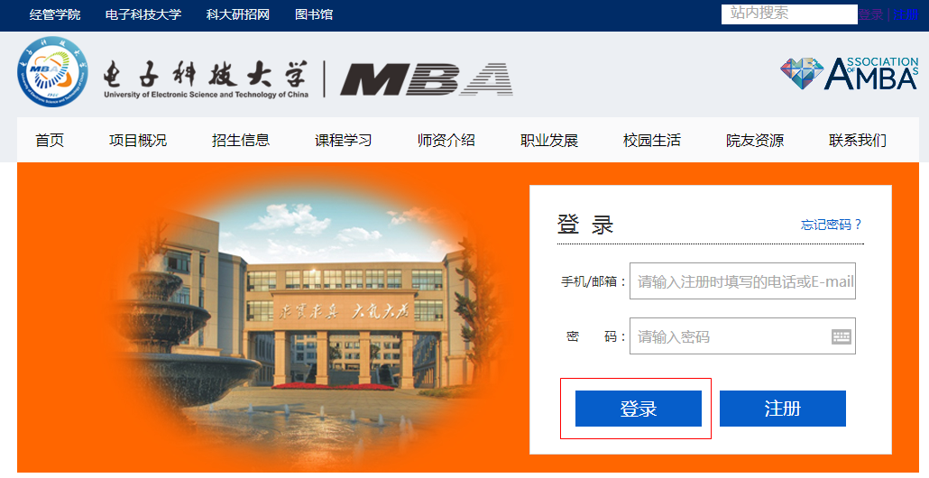
Task: Click the blue 注册 button
Action: click(783, 409)
